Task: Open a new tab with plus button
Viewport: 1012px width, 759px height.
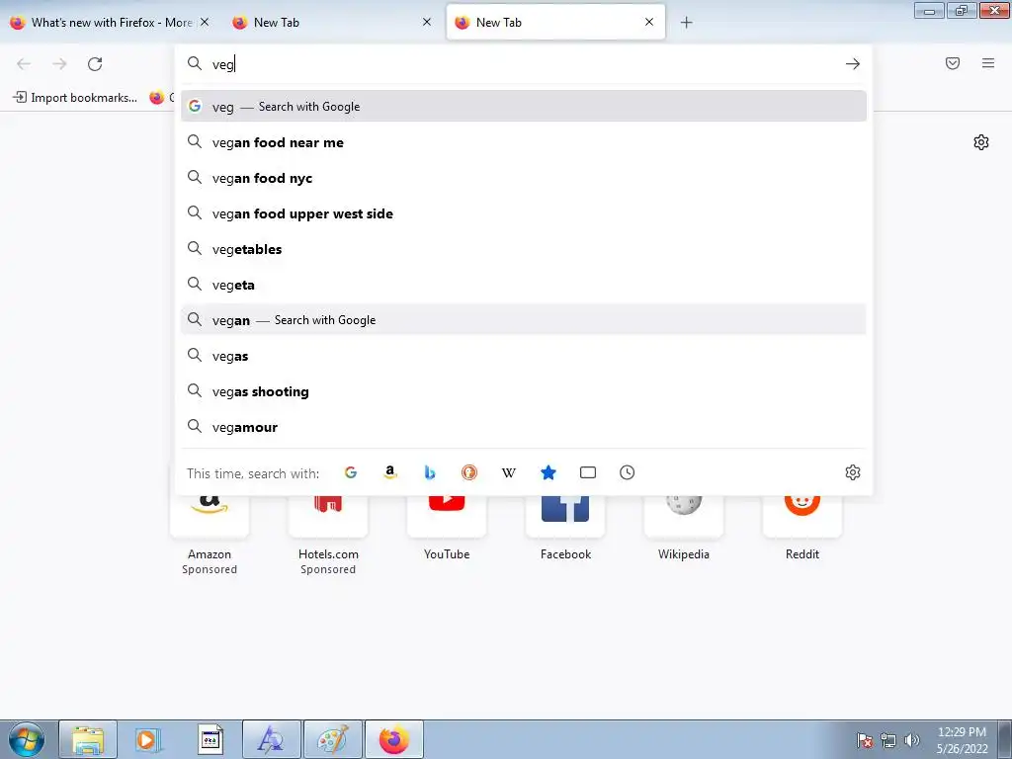Action: 686,23
